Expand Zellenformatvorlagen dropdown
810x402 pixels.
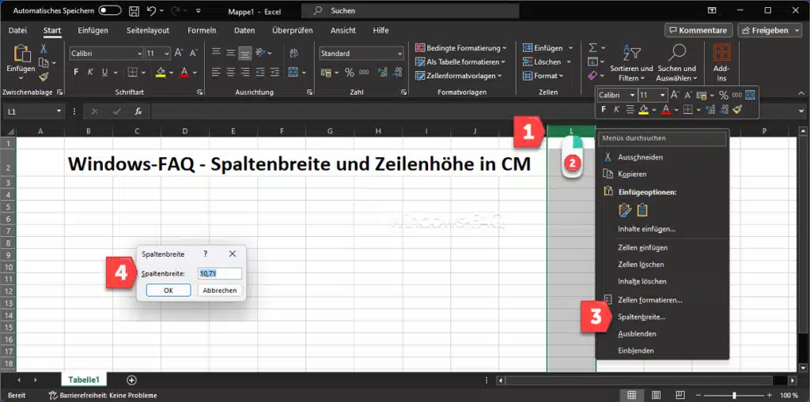pos(459,76)
